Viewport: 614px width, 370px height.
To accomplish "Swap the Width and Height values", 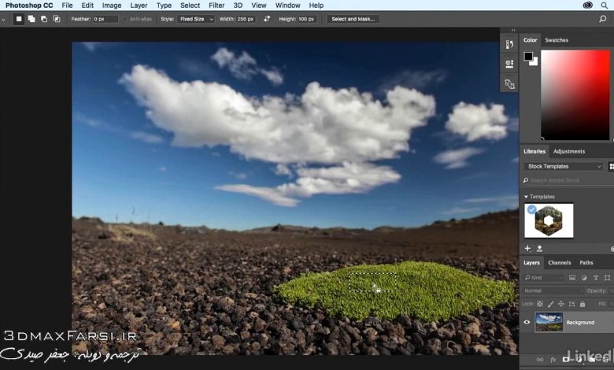I will (x=267, y=19).
